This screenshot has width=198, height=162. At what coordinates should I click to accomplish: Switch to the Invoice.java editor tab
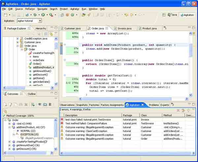tap(124, 29)
